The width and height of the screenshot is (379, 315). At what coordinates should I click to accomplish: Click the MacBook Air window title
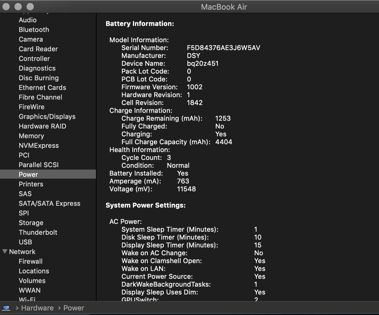pyautogui.click(x=224, y=7)
